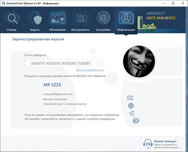Click the help laptop support icon

coord(136,121)
